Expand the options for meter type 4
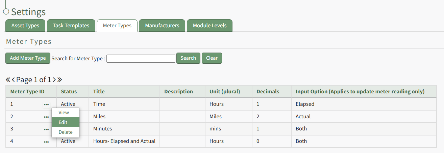This screenshot has height=153, width=444. 46,142
